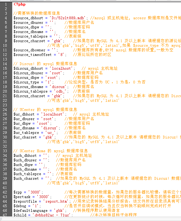The width and height of the screenshot is (181, 221).
Task: Click the 'localhost' value on the $discuz_dbhost line
Action: coord(61,68)
